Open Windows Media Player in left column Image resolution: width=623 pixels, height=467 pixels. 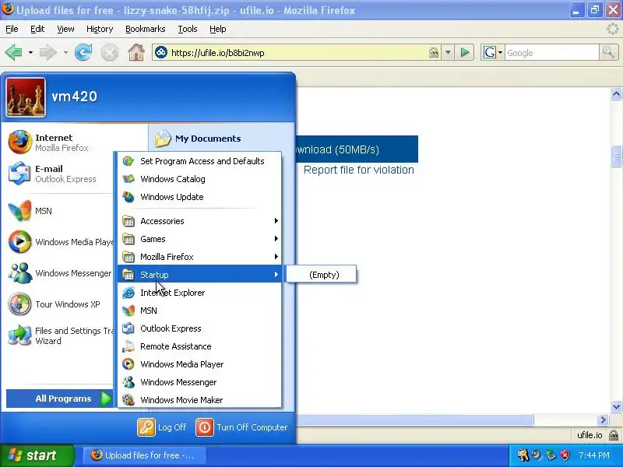[x=60, y=241]
